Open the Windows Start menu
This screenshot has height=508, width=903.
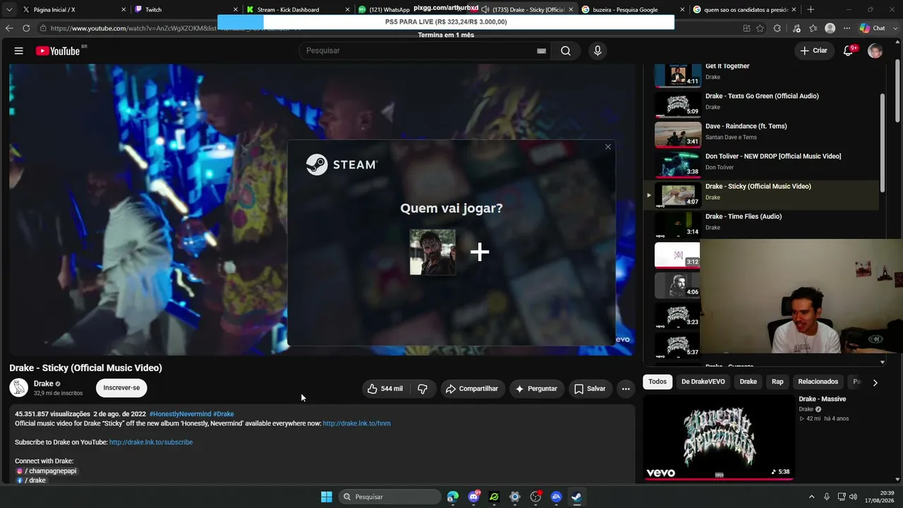[327, 497]
